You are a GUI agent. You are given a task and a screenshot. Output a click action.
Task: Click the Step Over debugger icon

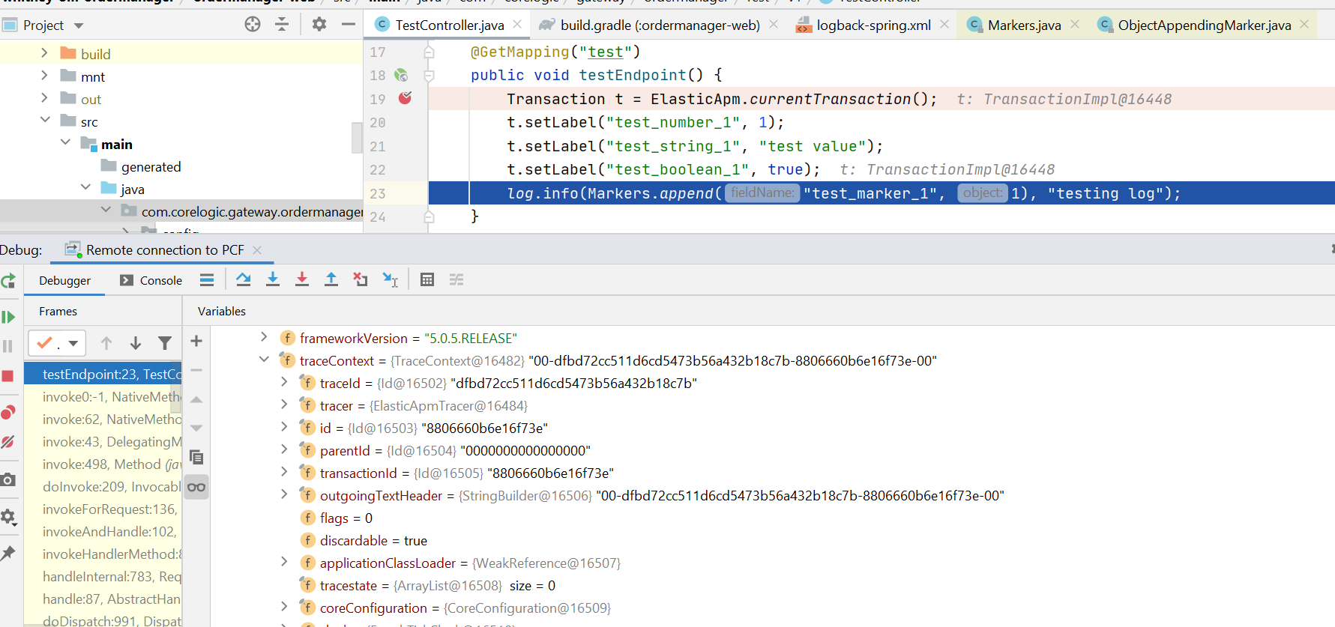click(243, 279)
